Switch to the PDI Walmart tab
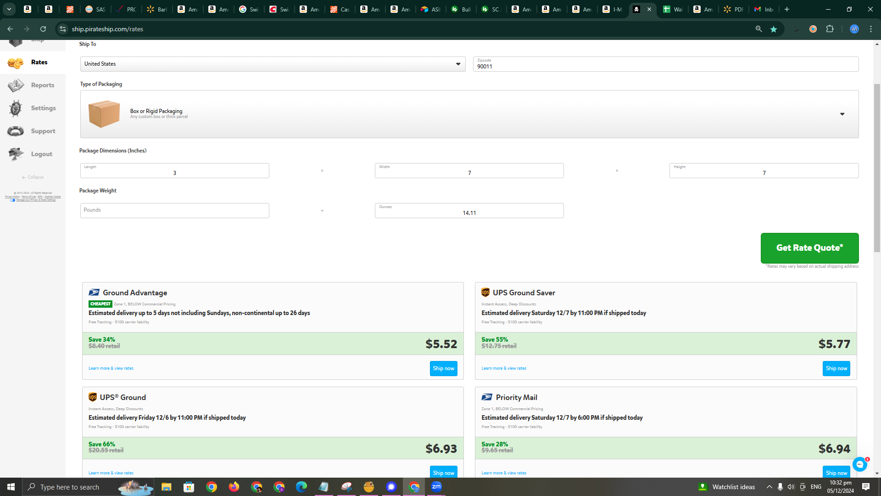The width and height of the screenshot is (881, 496). click(733, 9)
